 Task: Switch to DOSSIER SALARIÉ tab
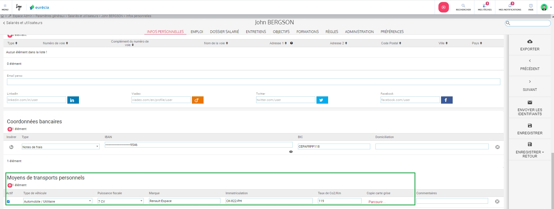[224, 32]
